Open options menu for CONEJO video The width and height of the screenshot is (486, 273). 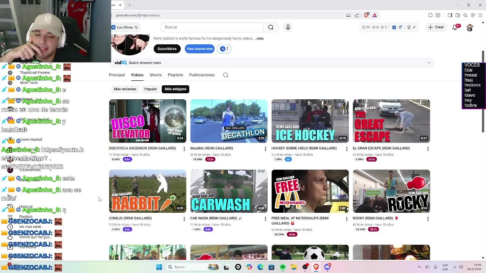[184, 219]
